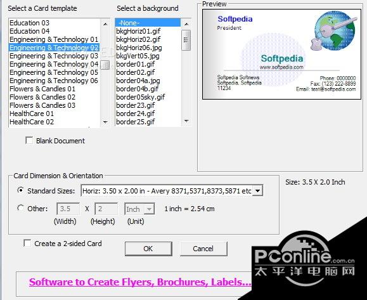Click the background list scrollbar thumb
The height and width of the screenshot is (300, 367).
186,40
